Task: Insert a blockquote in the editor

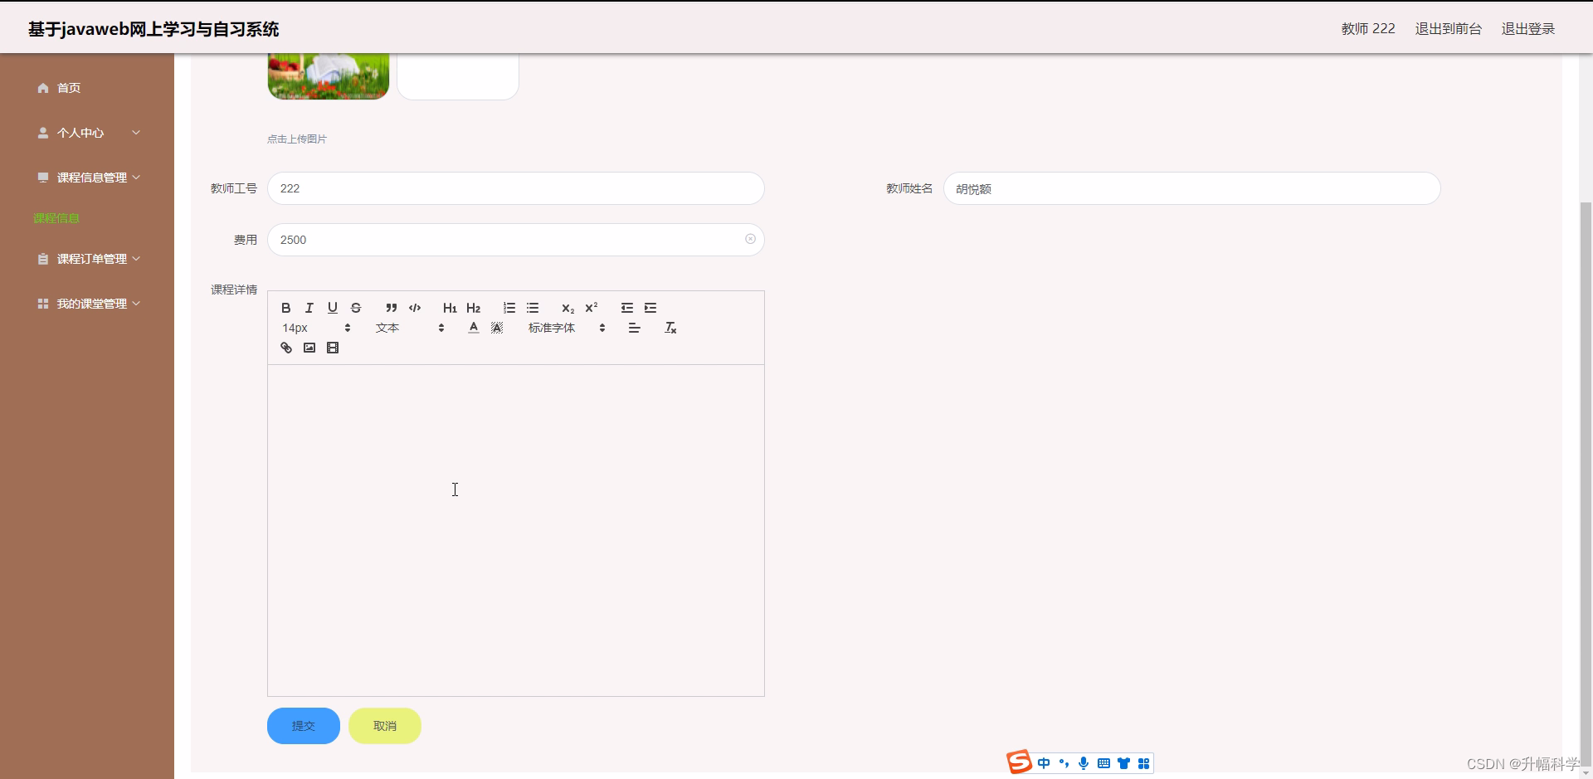Action: click(x=392, y=308)
